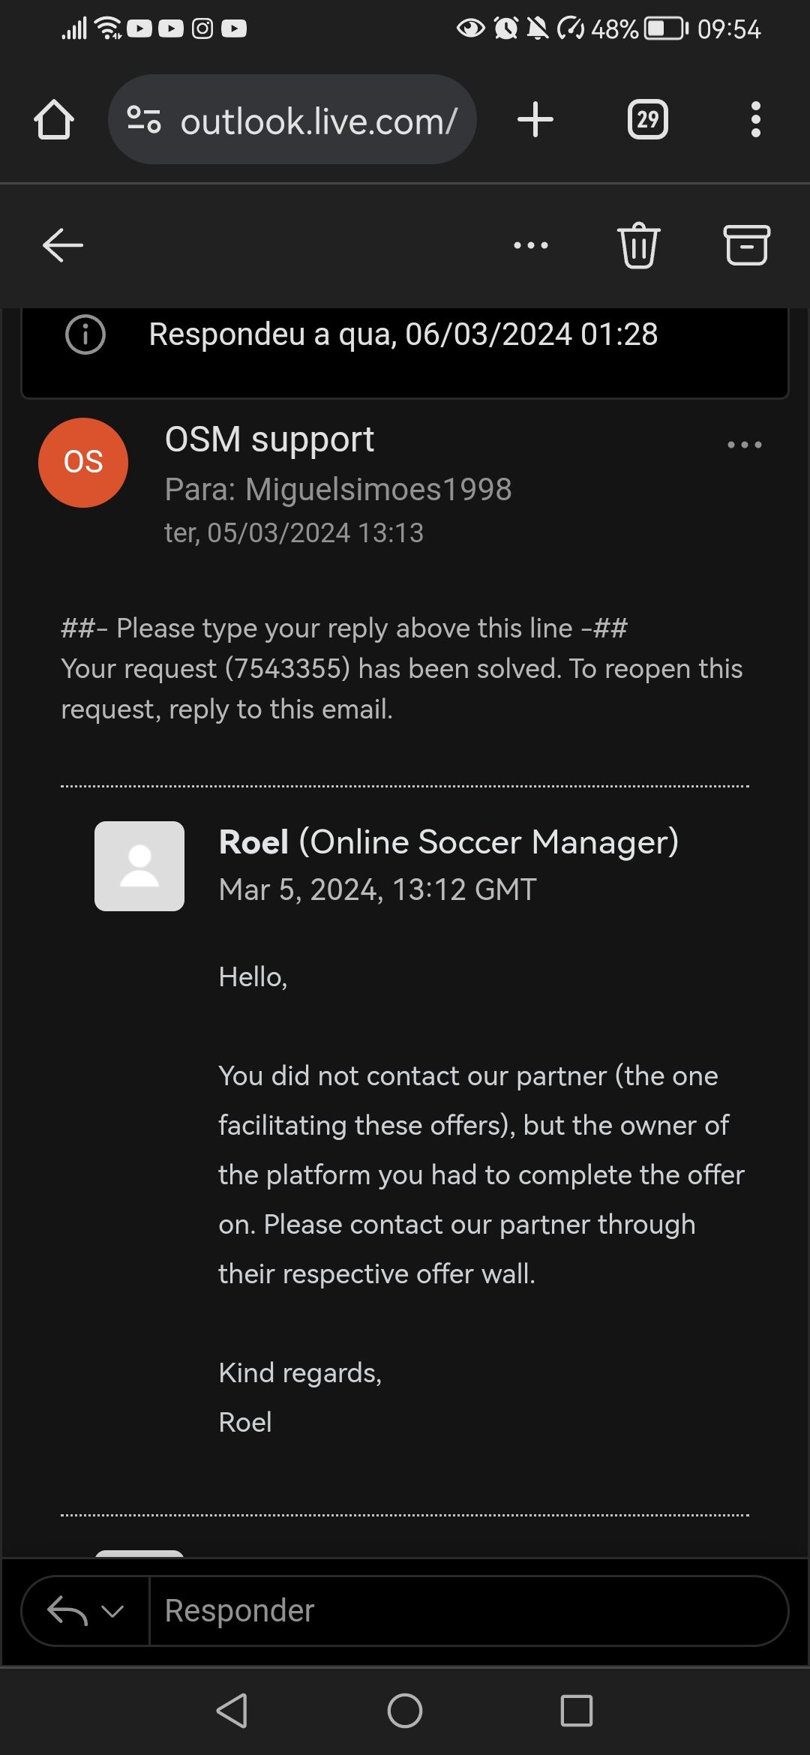The height and width of the screenshot is (1755, 810).
Task: Open OSM support sender avatar
Action: pyautogui.click(x=83, y=463)
